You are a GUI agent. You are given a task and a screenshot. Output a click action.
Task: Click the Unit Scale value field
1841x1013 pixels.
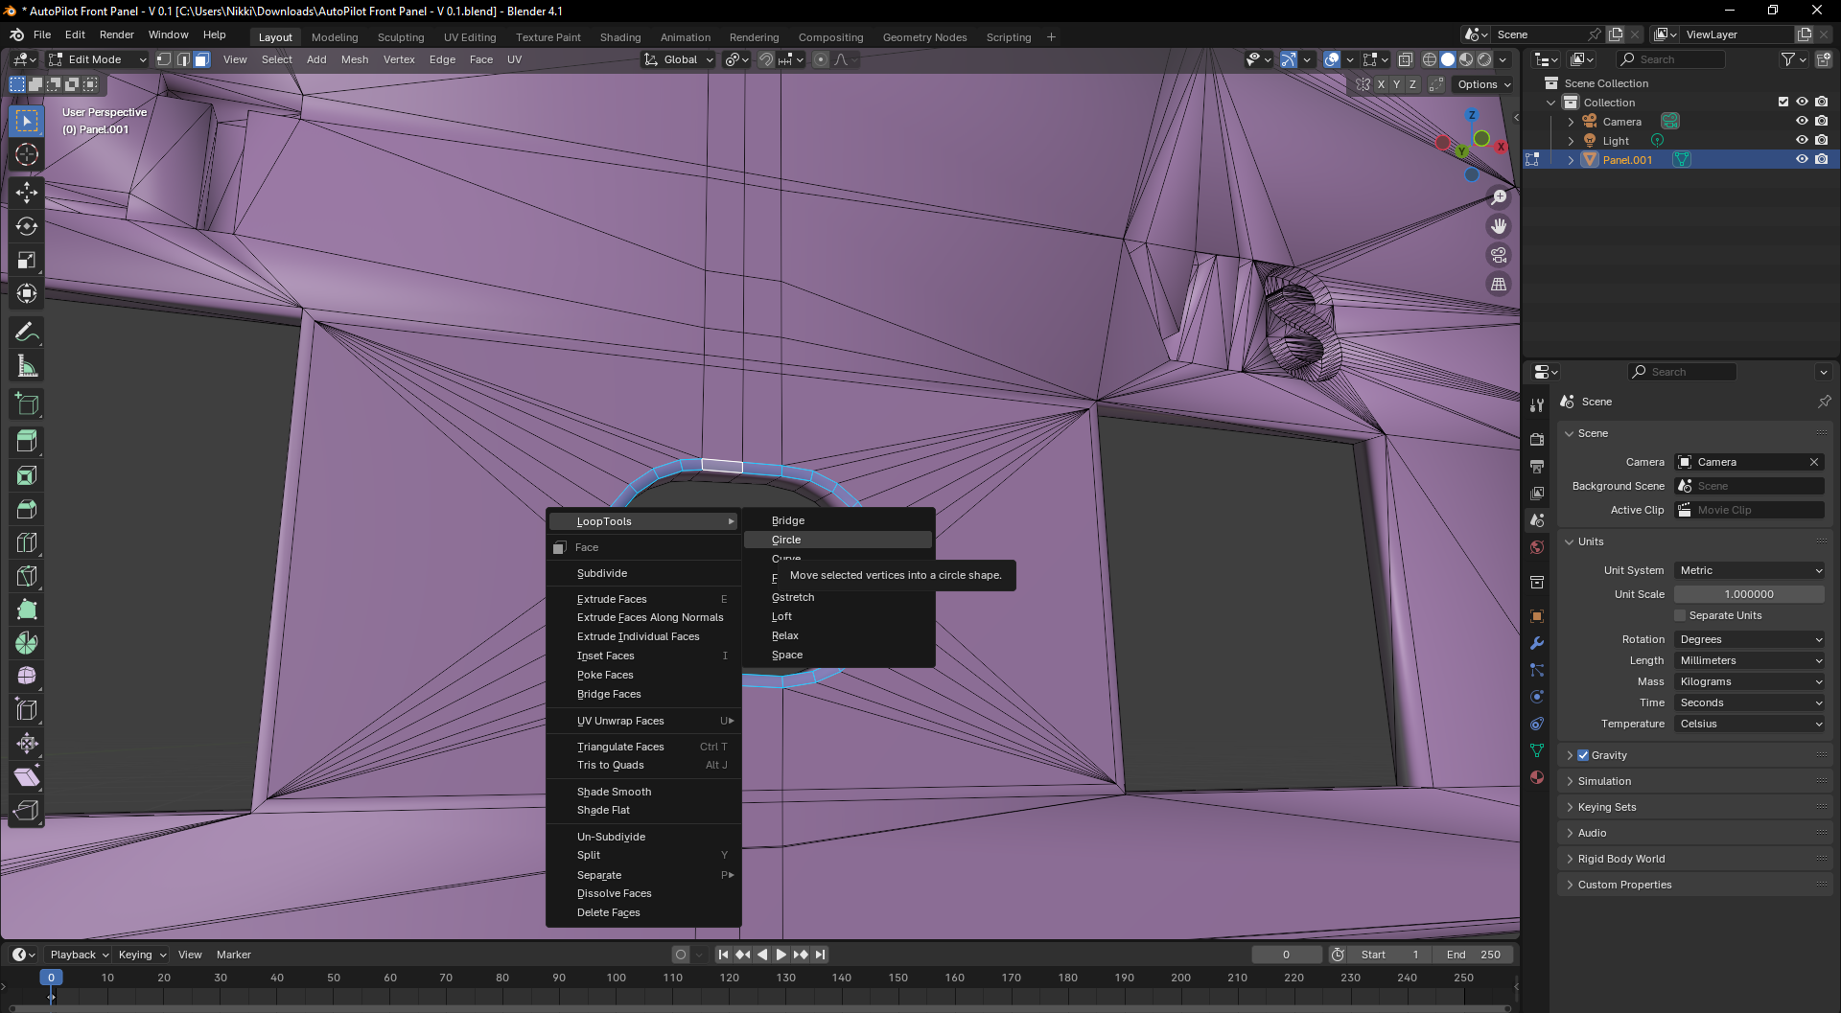[1750, 594]
